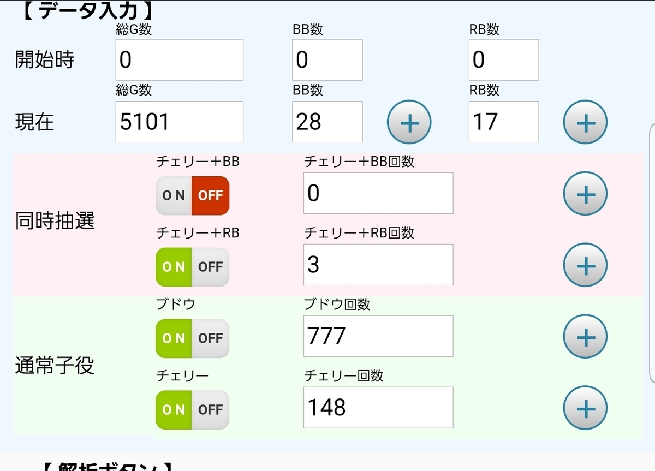Select the 開始時 総G数 input field

(179, 59)
